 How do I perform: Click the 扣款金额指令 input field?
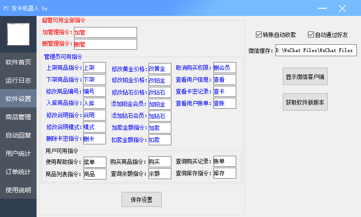click(160, 140)
